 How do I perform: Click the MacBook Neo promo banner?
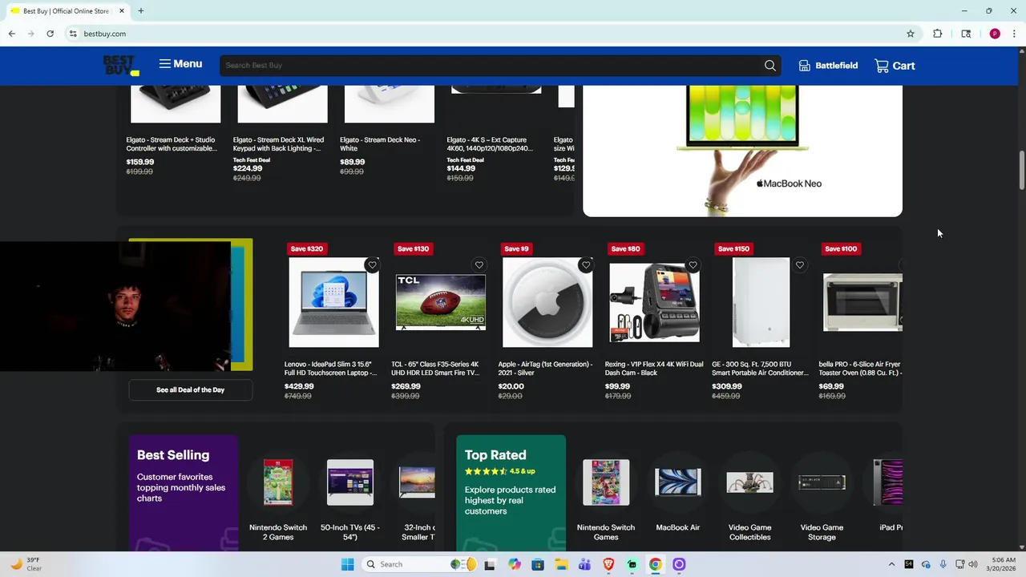[742, 151]
